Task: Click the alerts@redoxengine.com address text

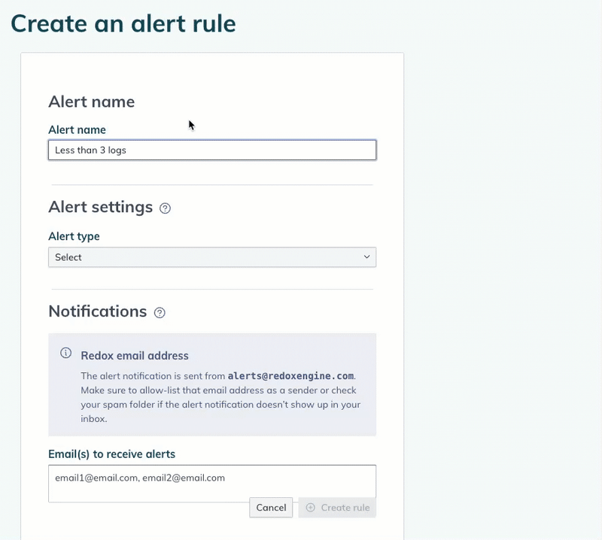Action: tap(290, 376)
